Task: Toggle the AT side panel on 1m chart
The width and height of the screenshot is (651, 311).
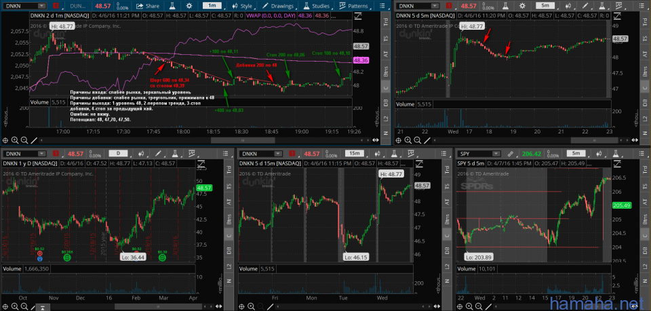Action: [x=386, y=53]
